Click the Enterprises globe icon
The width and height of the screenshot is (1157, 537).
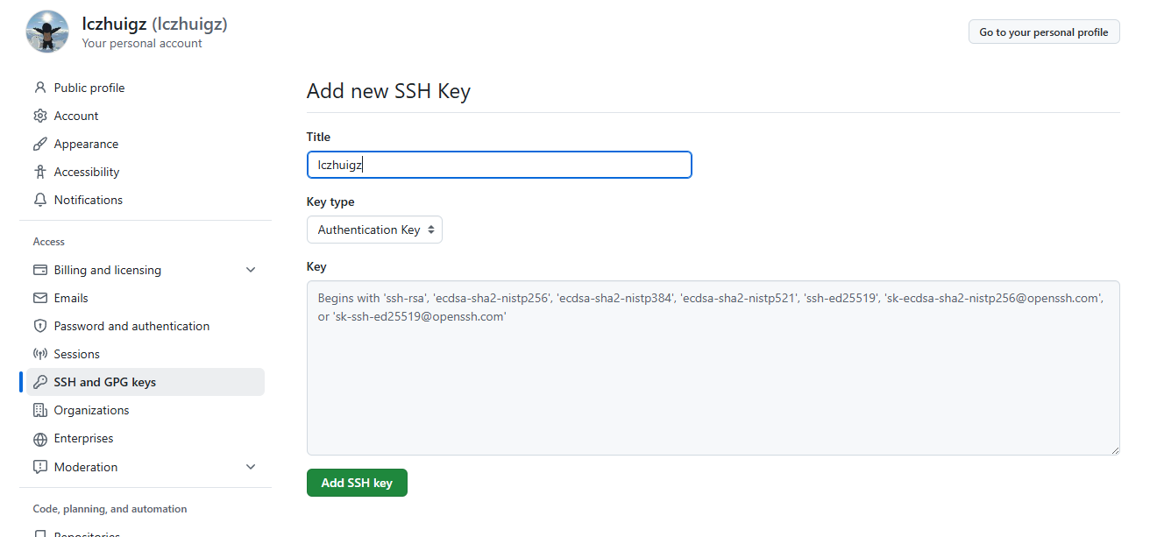tap(39, 439)
